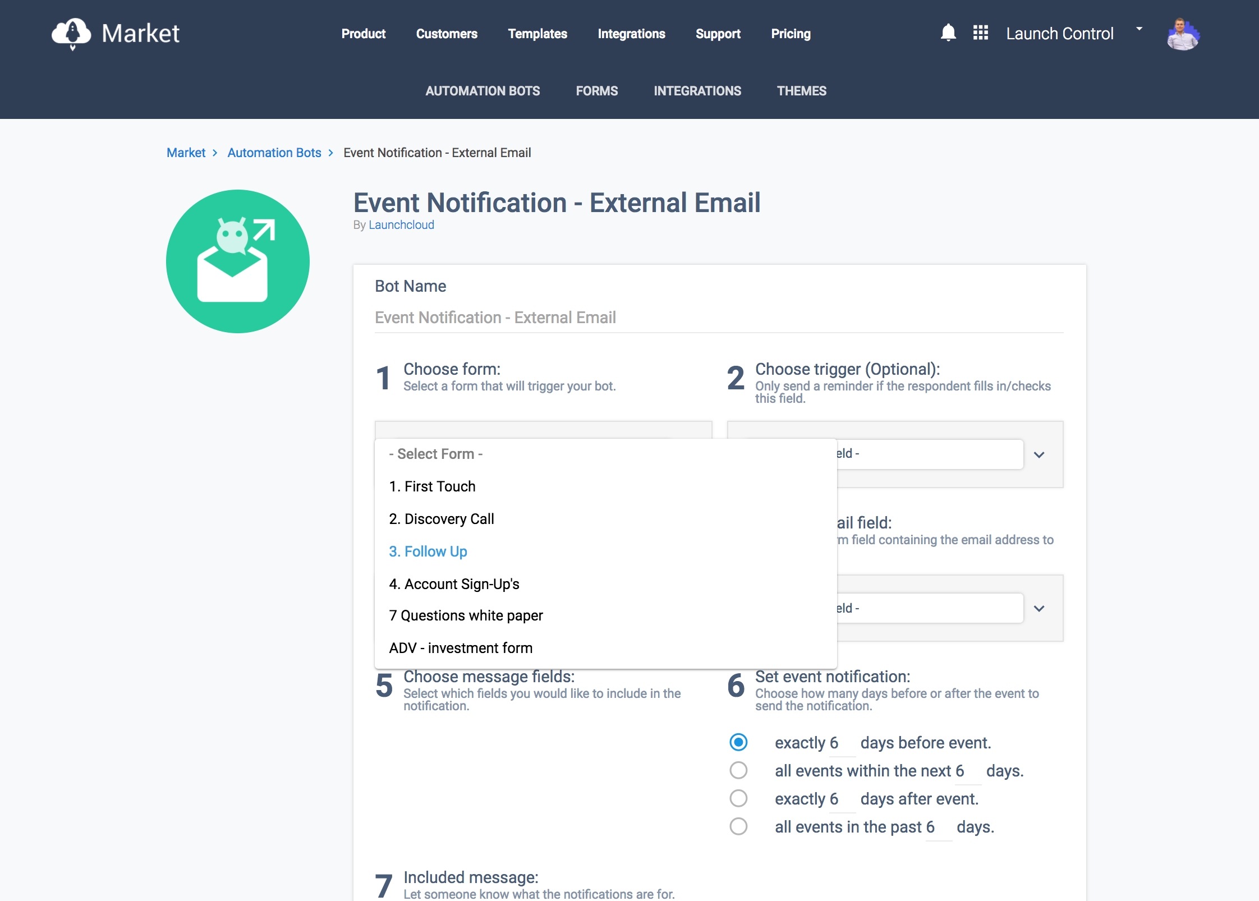The height and width of the screenshot is (901, 1259).
Task: Select '2. Discovery Call' from the form list
Action: (x=441, y=518)
